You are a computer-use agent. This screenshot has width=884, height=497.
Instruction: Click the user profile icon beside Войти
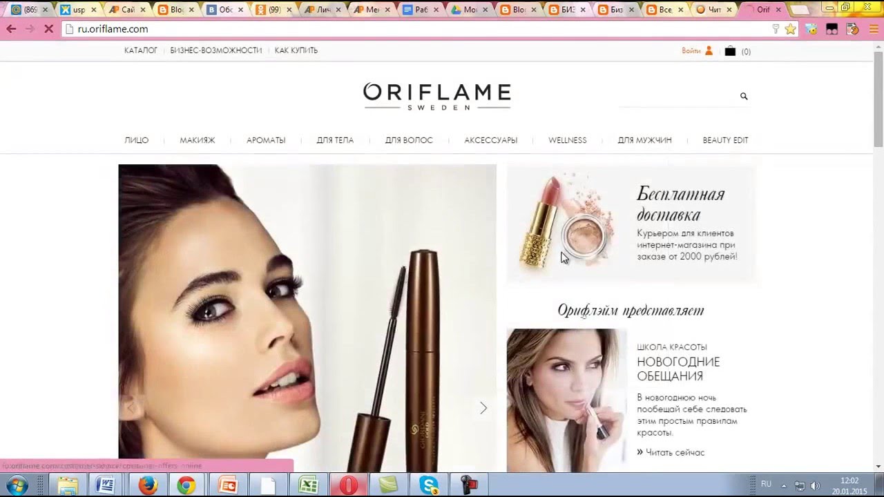pos(708,51)
